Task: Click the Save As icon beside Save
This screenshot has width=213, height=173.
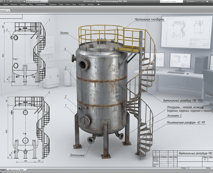Action: coord(8,1)
